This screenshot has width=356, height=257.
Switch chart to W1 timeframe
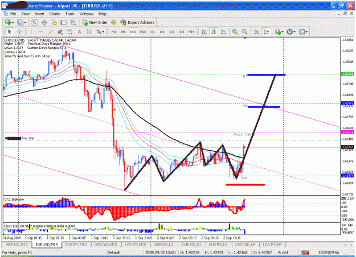(x=182, y=32)
